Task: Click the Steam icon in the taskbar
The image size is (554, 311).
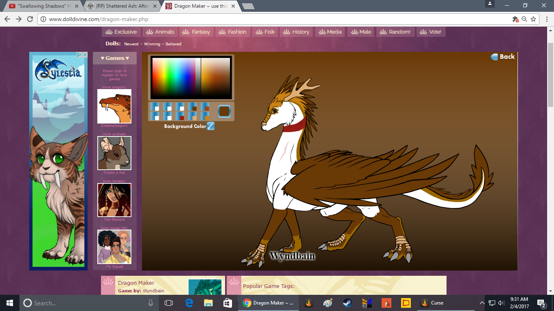Action: tap(347, 303)
